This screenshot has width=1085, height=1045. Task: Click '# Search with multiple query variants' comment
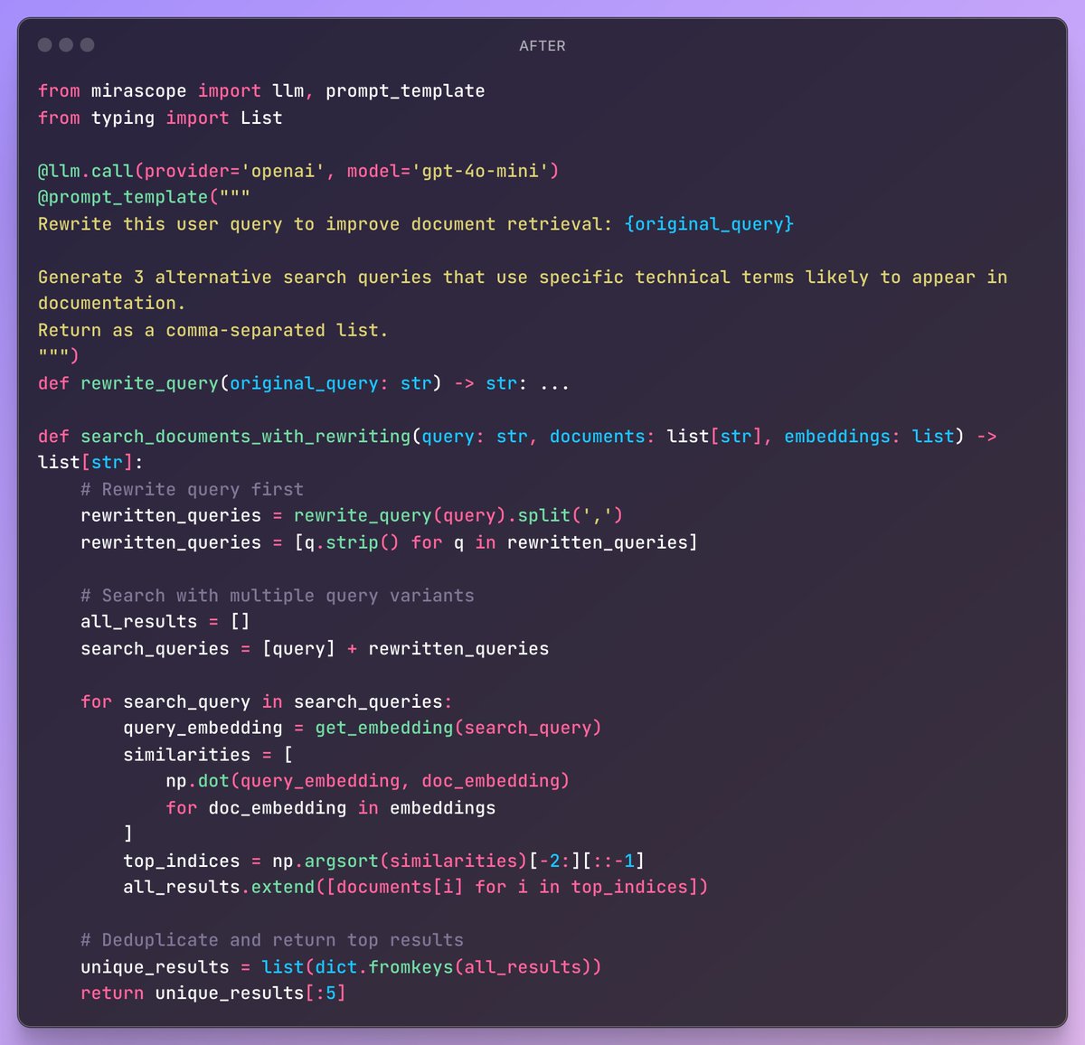278,596
